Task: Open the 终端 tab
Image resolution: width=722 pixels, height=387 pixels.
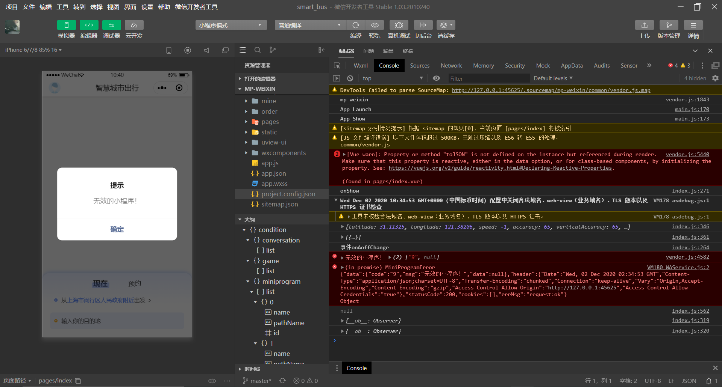Action: coord(408,51)
